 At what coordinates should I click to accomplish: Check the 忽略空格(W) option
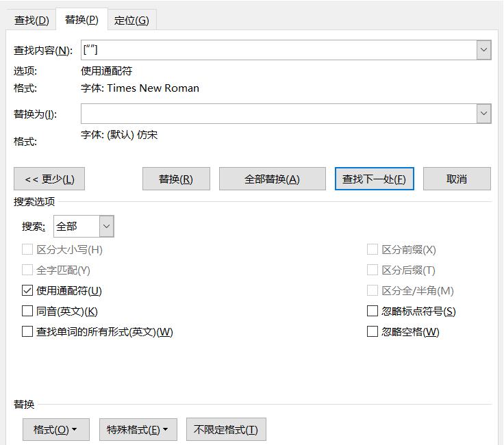tap(373, 332)
